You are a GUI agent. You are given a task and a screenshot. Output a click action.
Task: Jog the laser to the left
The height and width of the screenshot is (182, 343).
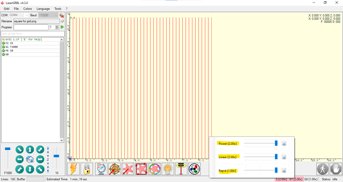tap(20, 159)
